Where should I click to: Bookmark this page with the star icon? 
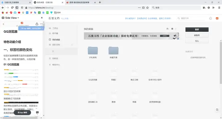pyautogui.click(x=147, y=8)
